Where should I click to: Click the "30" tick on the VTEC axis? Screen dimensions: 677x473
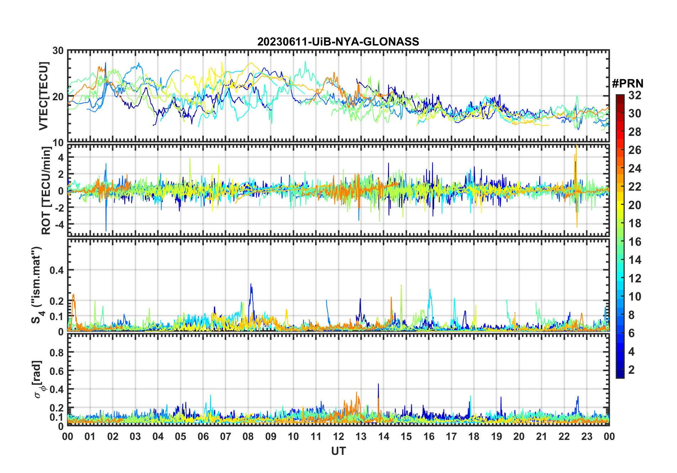coord(58,51)
